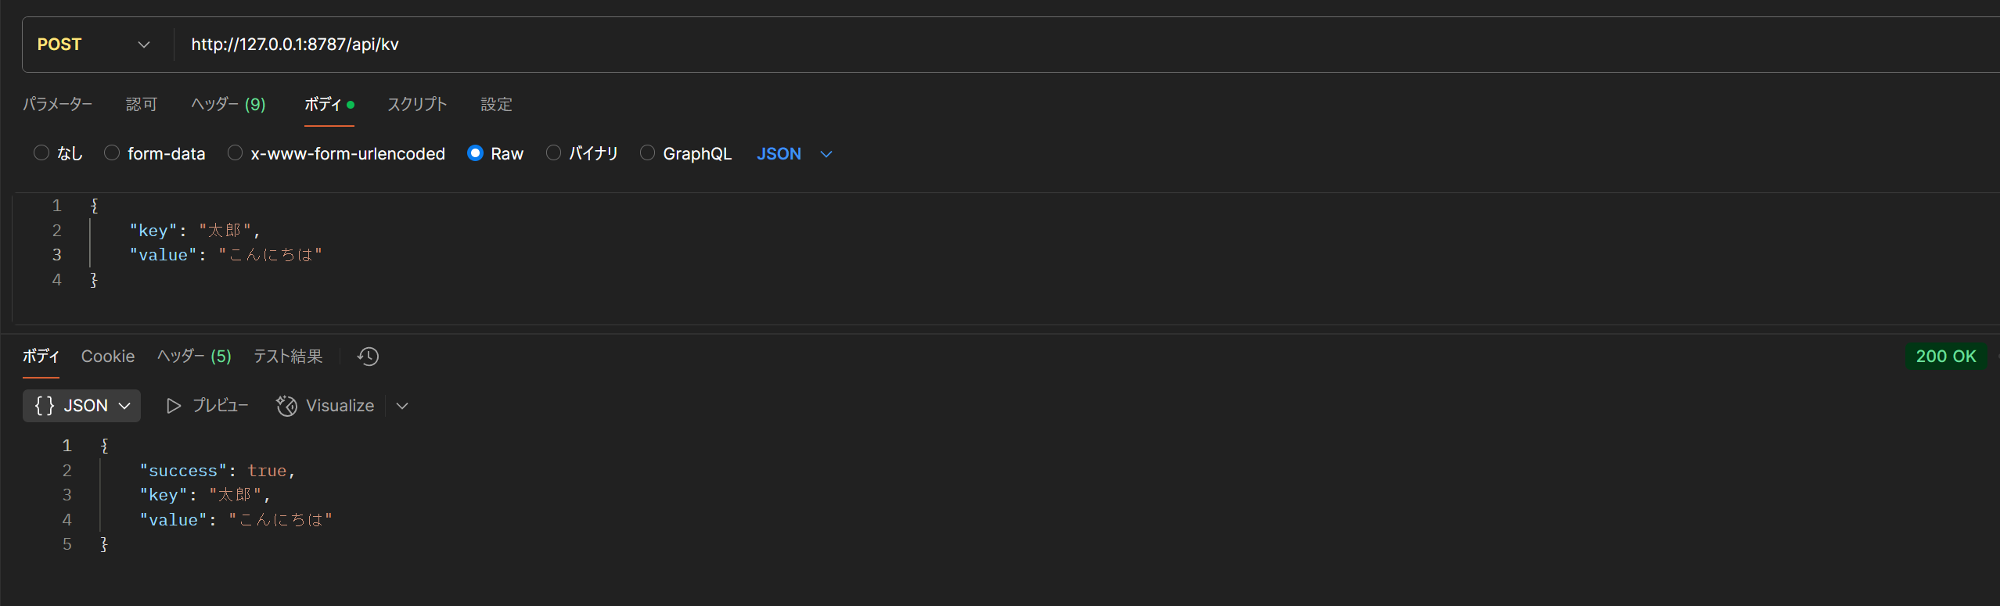Switch to the スクリプト tab
Viewport: 2000px width, 606px height.
tap(417, 105)
